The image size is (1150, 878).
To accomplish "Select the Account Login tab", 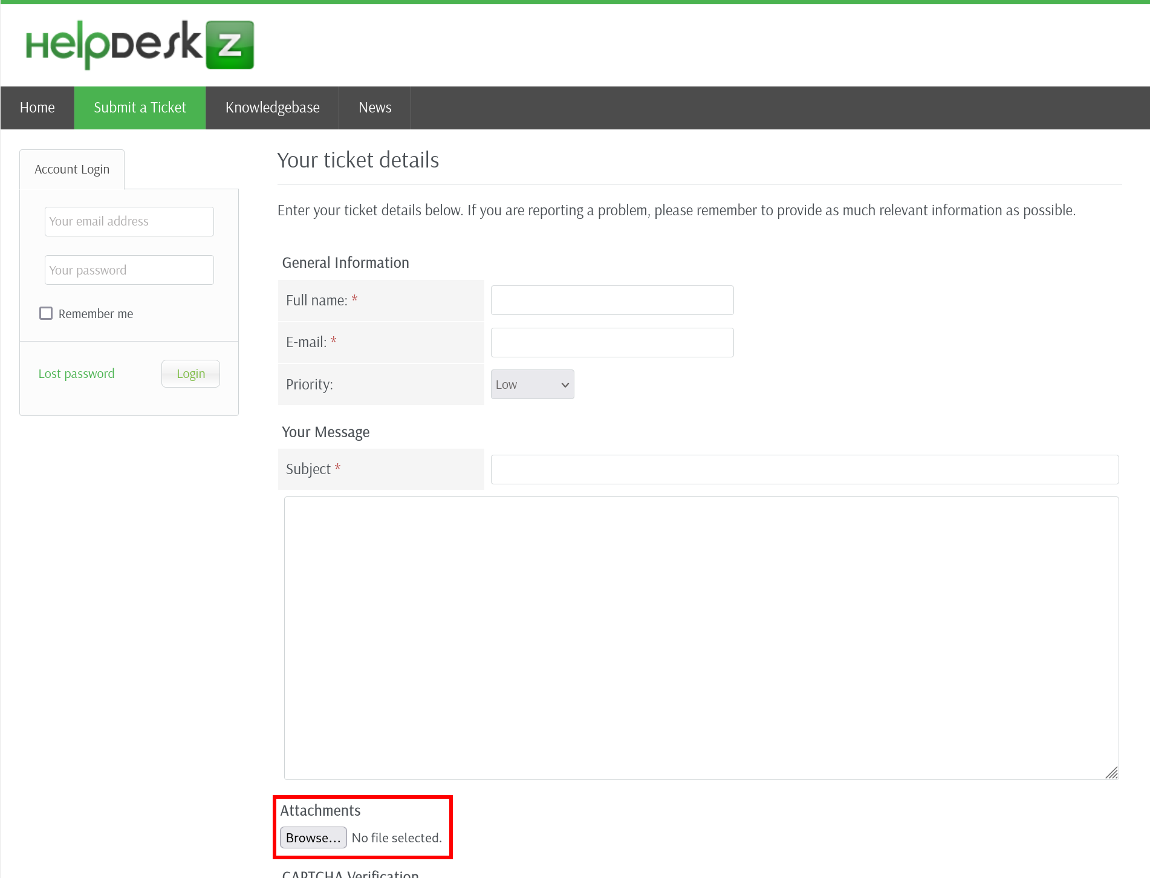I will pyautogui.click(x=72, y=169).
